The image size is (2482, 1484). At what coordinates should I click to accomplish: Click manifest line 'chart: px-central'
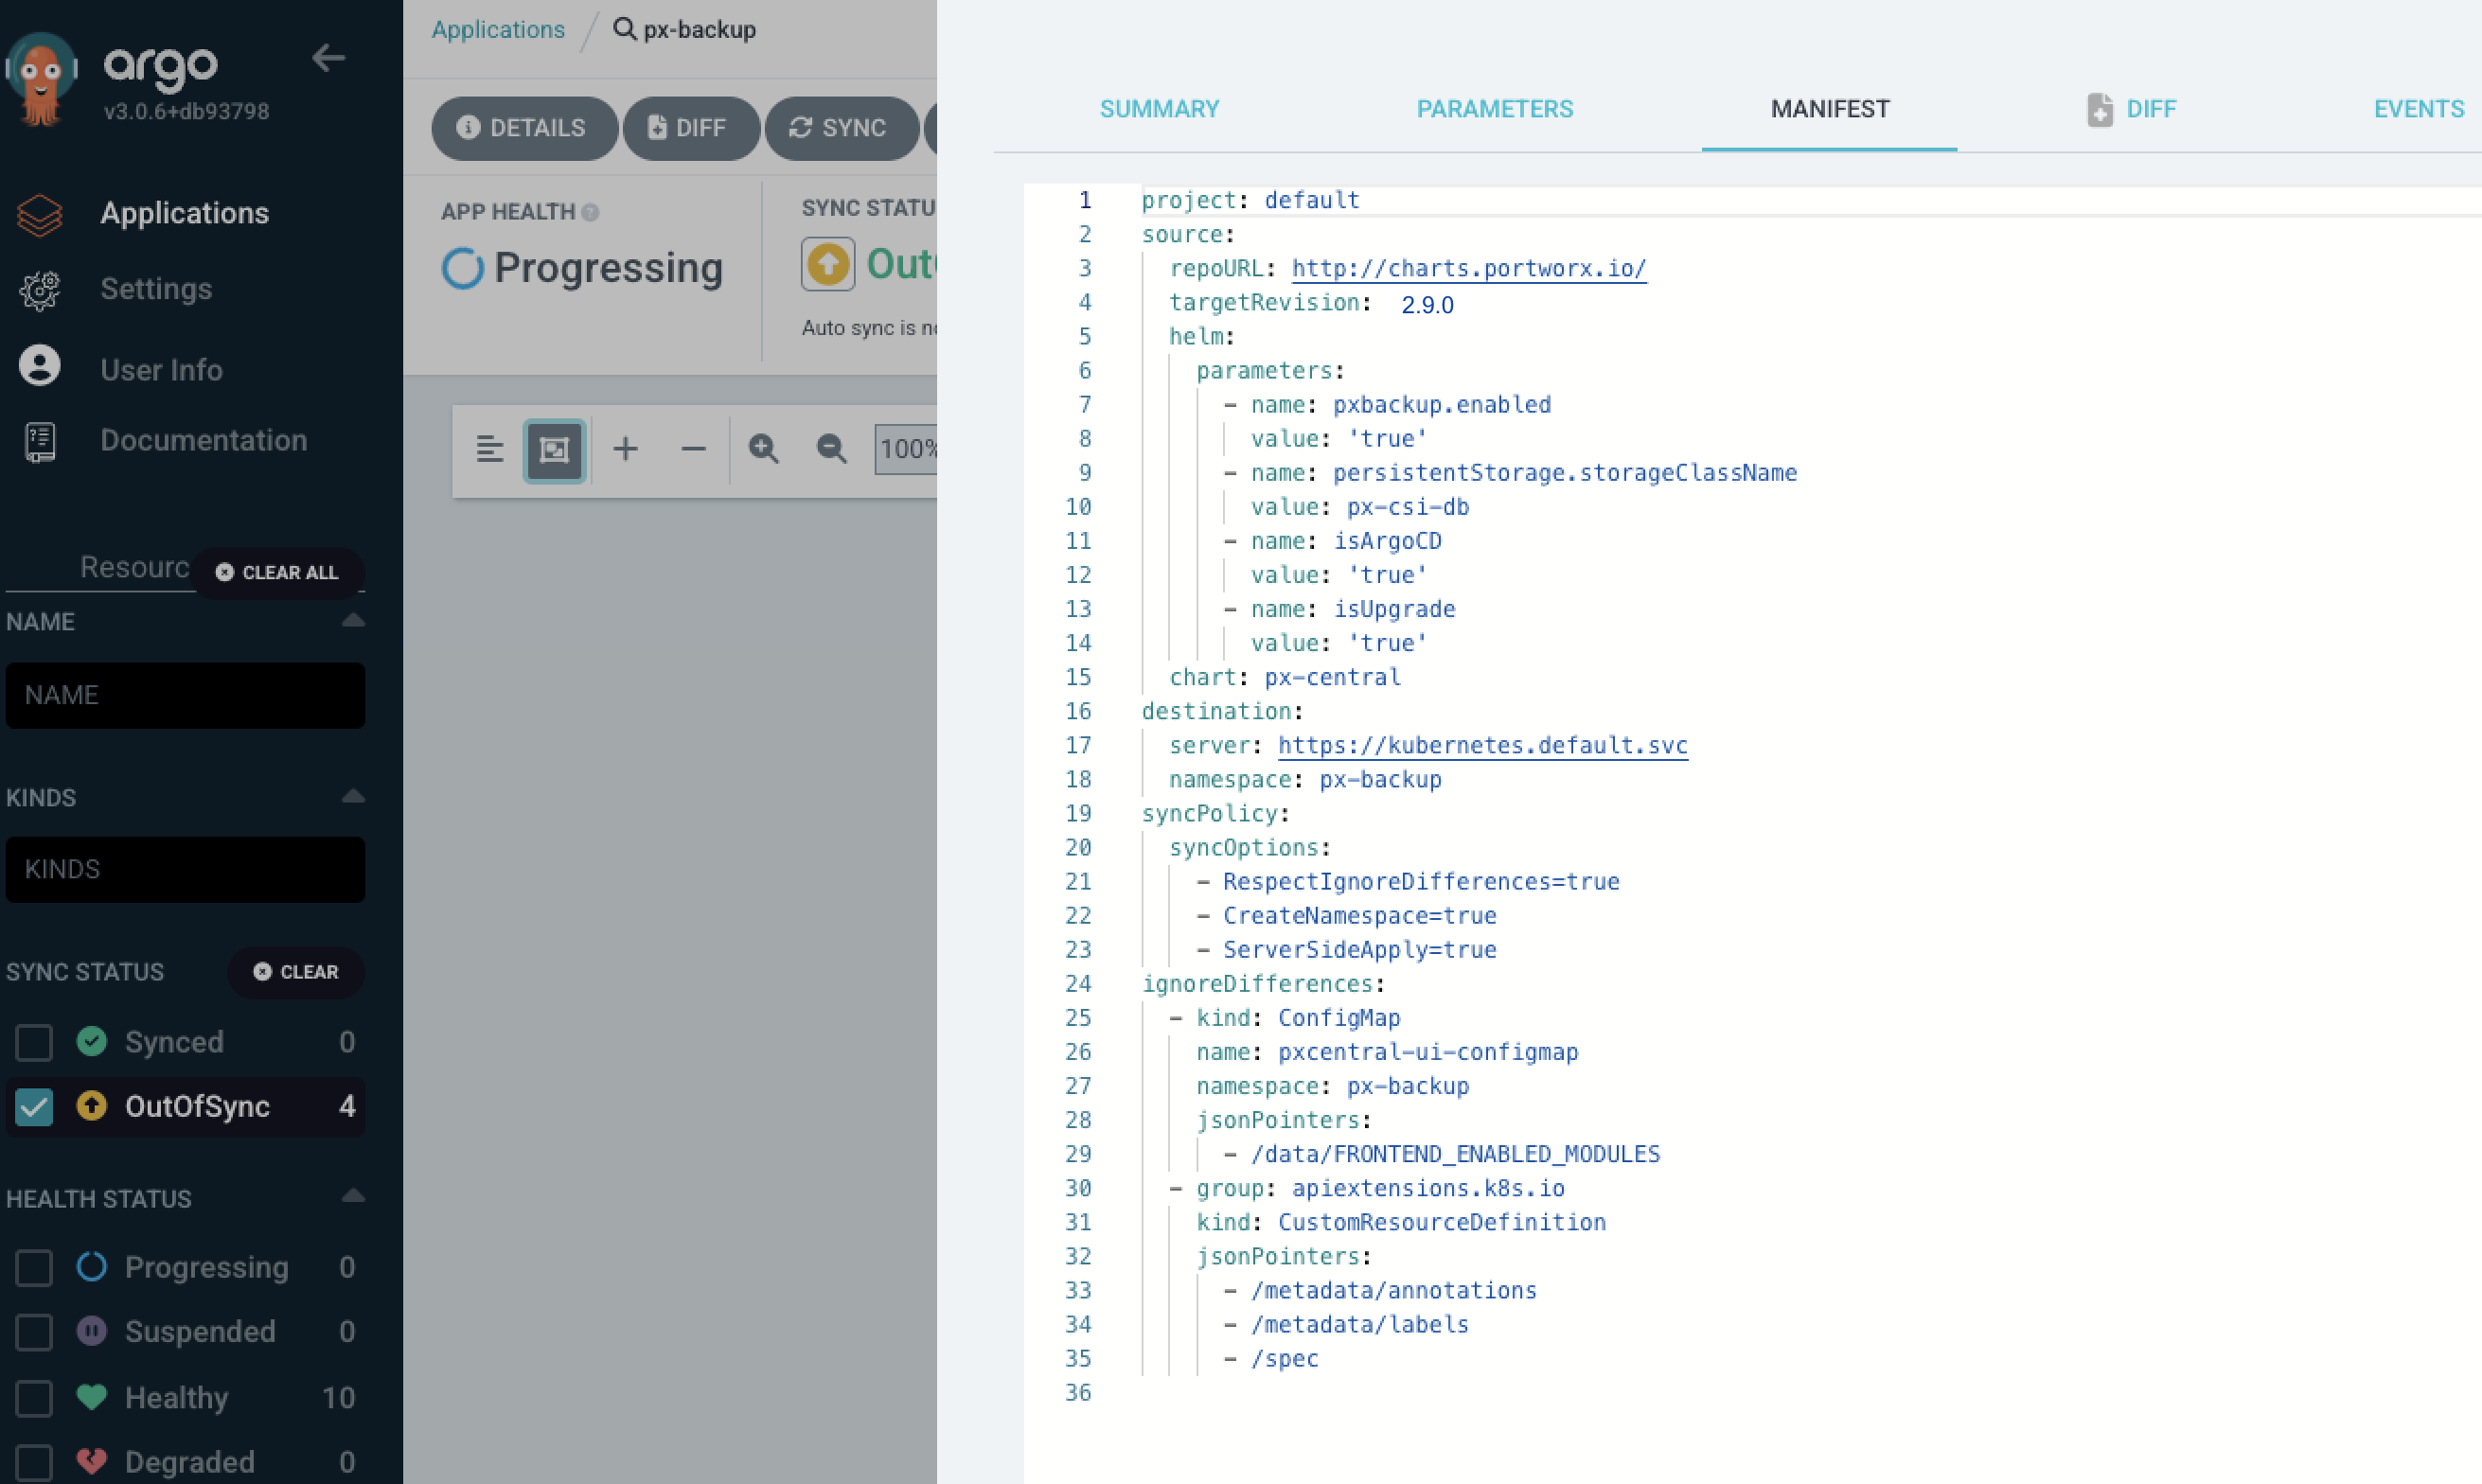(1284, 677)
